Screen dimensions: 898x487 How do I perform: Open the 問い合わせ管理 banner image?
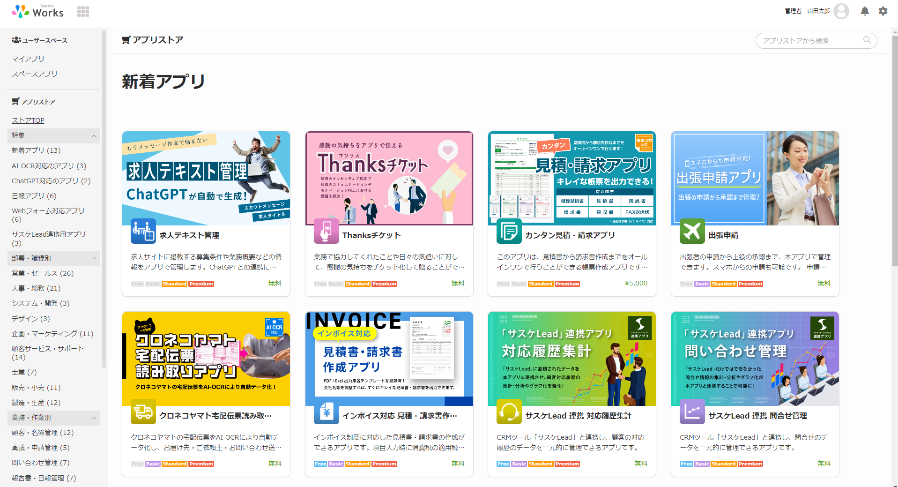pyautogui.click(x=755, y=359)
